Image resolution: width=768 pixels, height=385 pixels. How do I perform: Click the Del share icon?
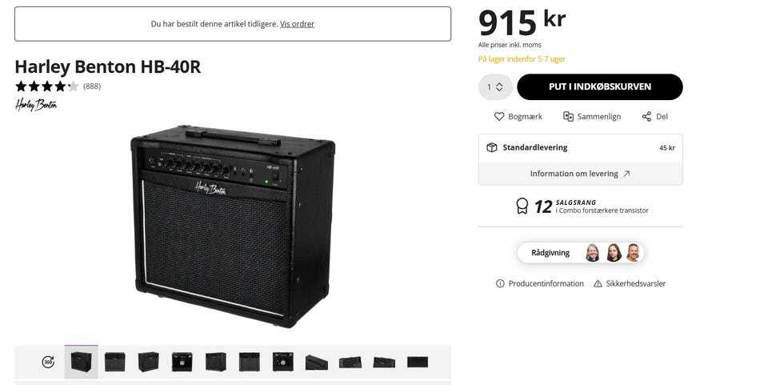point(646,116)
